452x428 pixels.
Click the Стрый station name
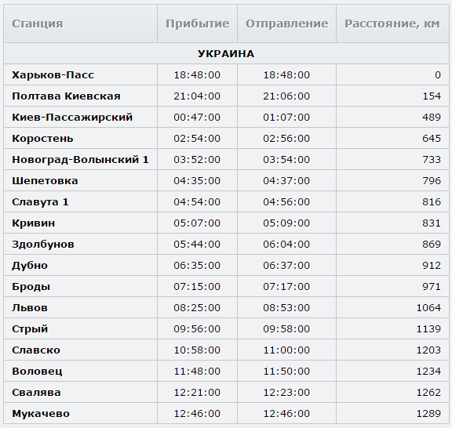[30, 329]
